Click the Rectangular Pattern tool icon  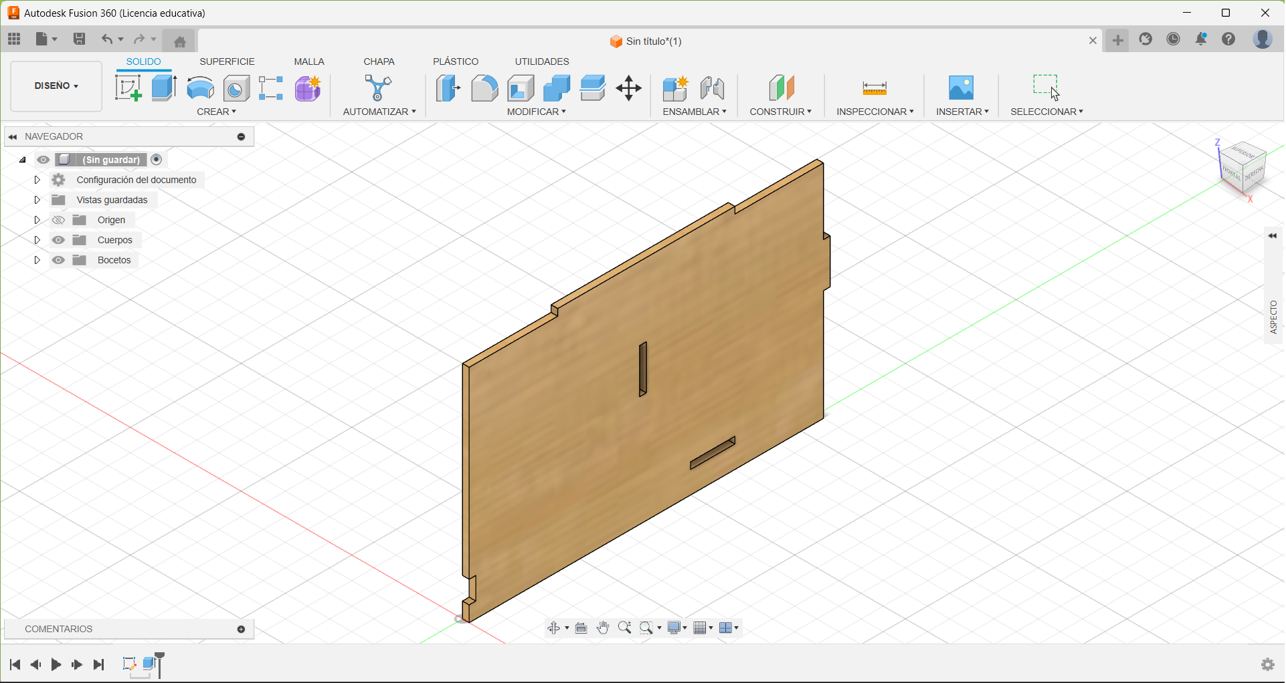coord(271,88)
